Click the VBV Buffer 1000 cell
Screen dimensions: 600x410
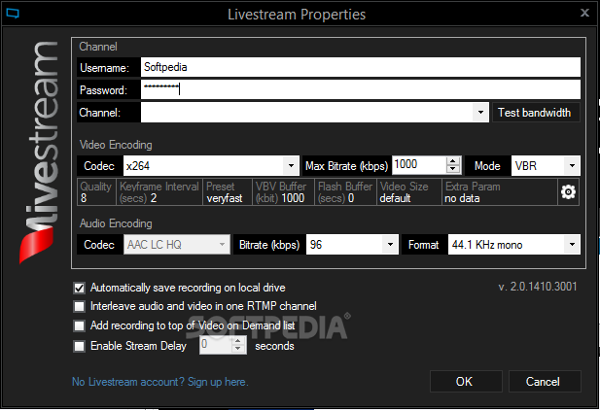pos(284,192)
